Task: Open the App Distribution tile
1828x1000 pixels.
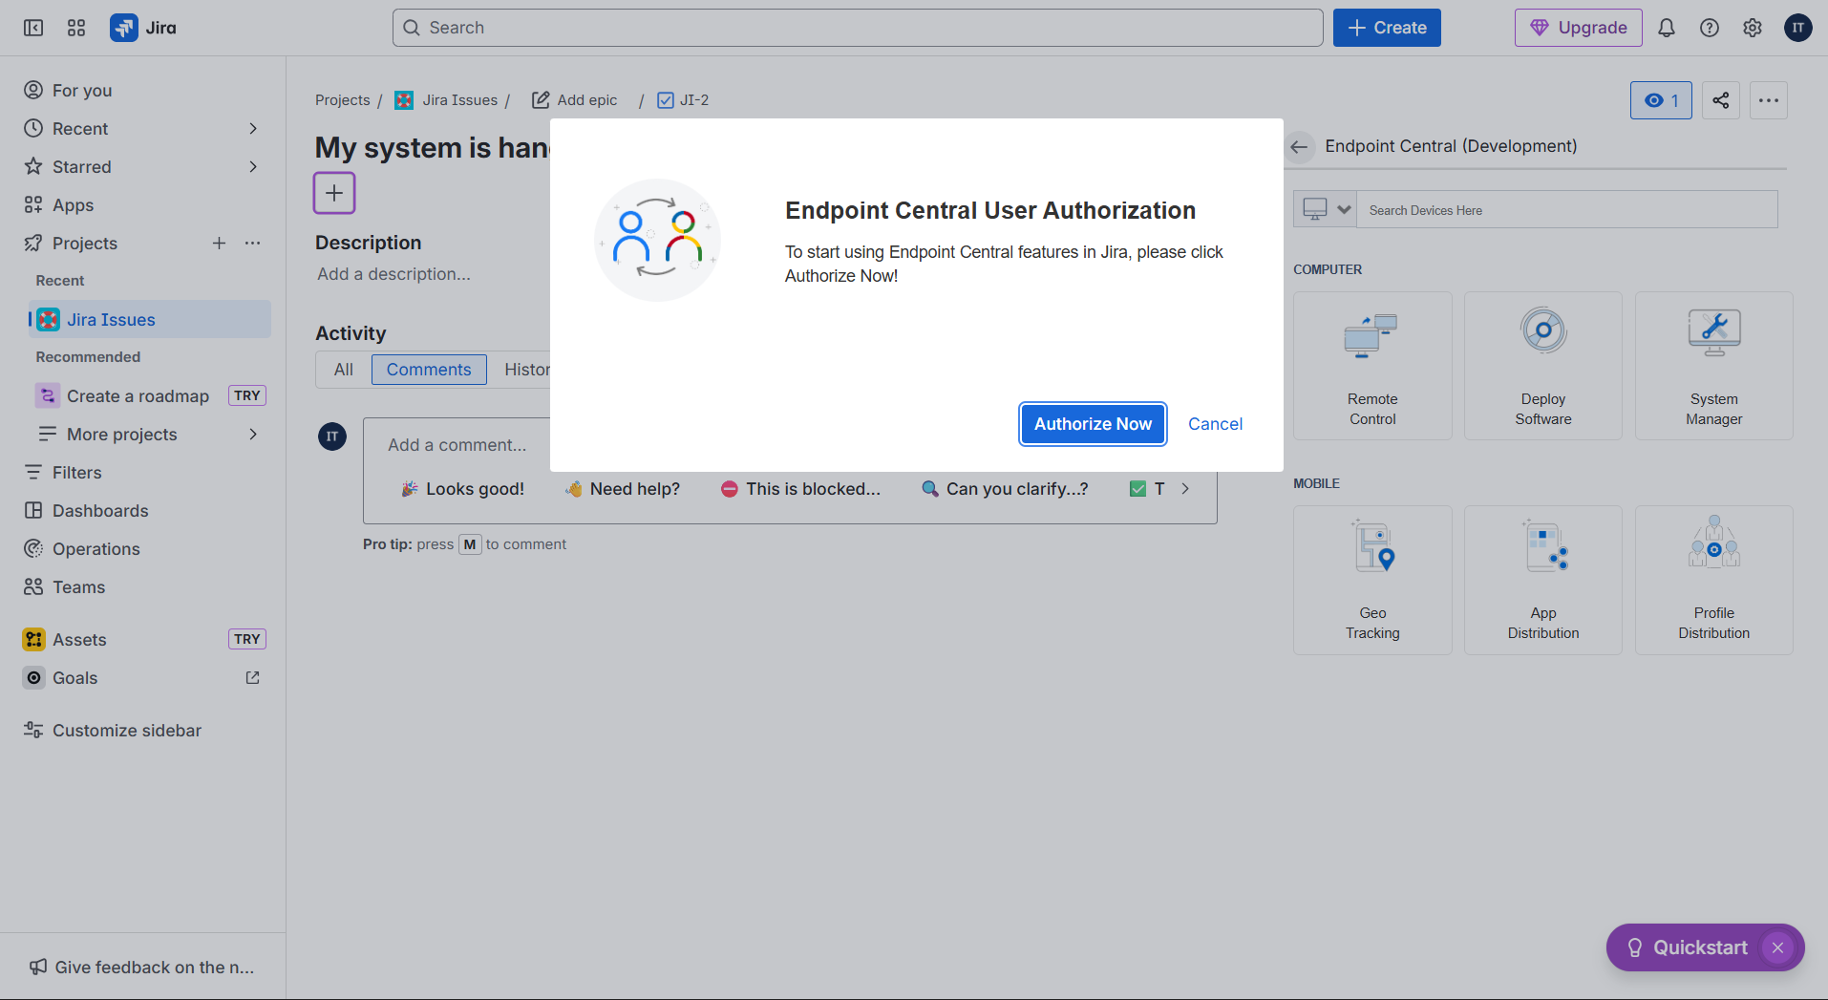Action: [1543, 580]
